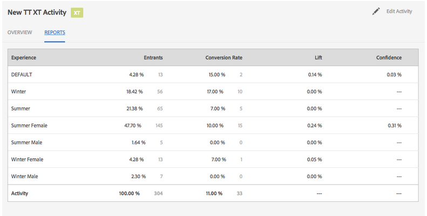Click the Confidence column header
The image size is (427, 216).
389,57
